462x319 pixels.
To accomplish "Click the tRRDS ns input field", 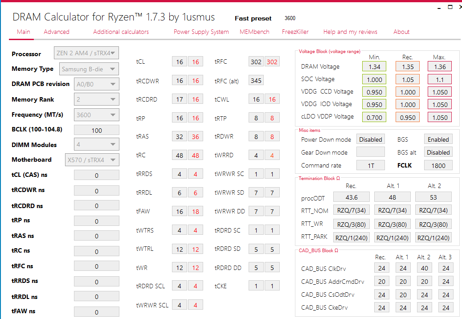I will [x=97, y=282].
